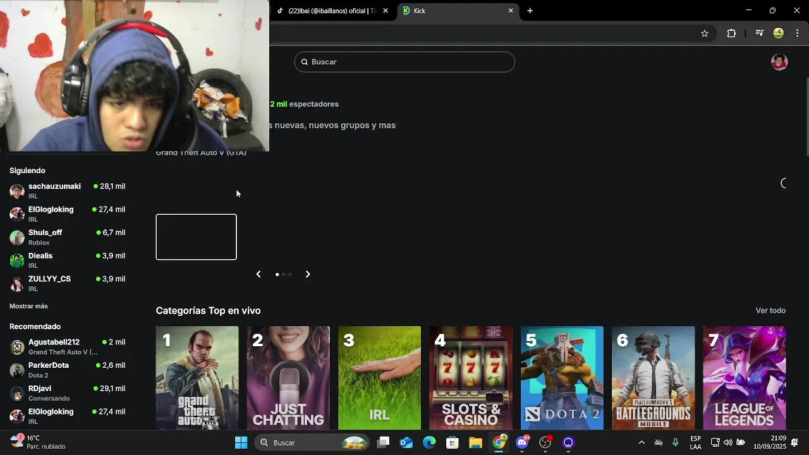Open the Dota 2 category card

(562, 378)
